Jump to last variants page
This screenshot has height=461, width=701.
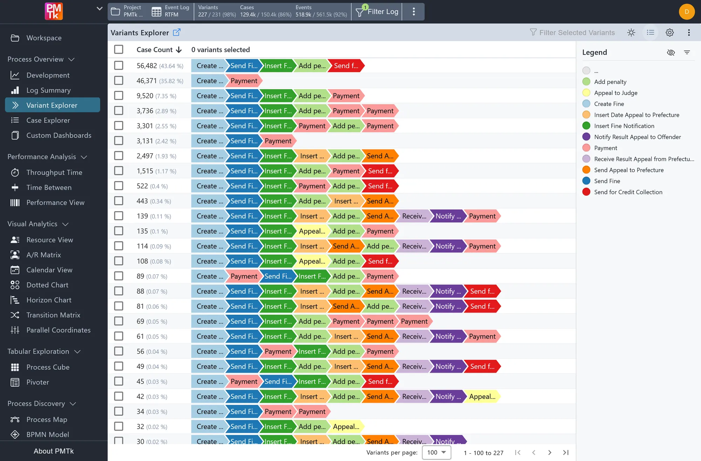tap(566, 453)
